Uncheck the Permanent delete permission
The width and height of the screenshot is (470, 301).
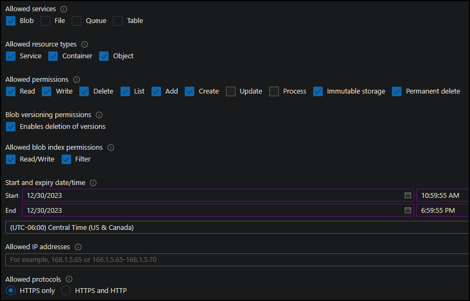pos(397,91)
